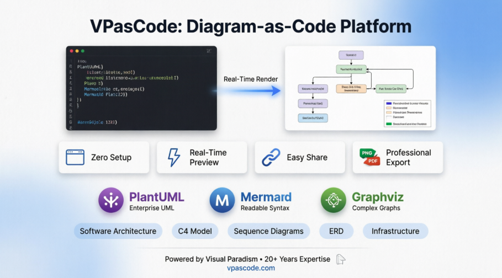This screenshot has height=278, width=502.
Task: Click the rendered flowchart diagram preview
Action: tap(360, 88)
